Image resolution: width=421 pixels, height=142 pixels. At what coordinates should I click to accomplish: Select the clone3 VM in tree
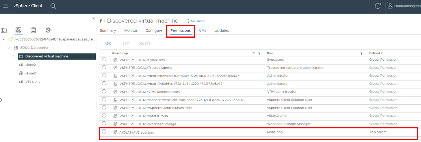point(31,73)
